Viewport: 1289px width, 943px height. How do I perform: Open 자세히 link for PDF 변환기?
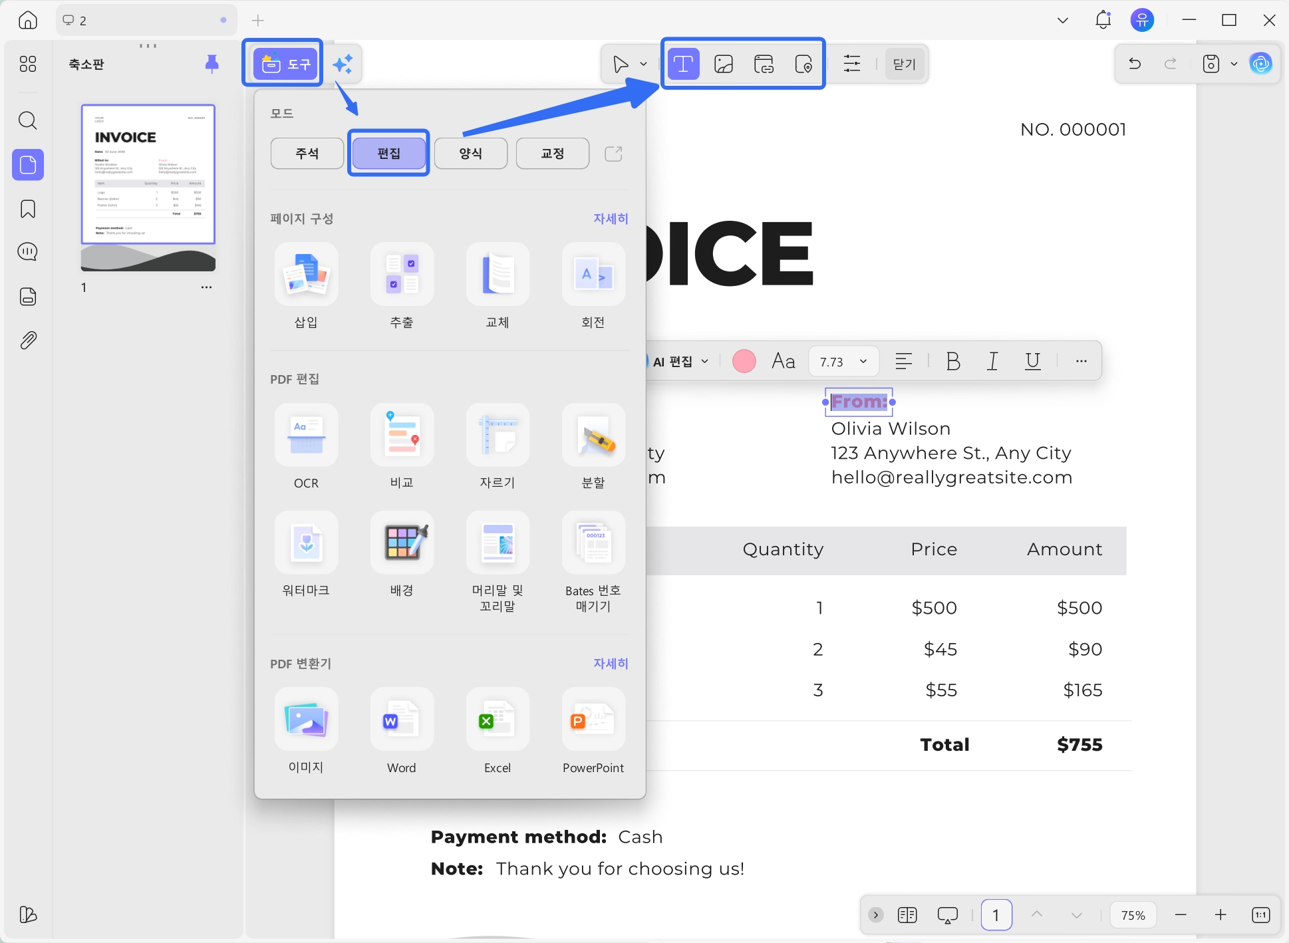coord(611,664)
